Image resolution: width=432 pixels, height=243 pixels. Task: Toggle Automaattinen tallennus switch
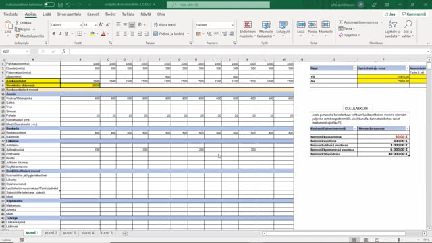pos(49,5)
